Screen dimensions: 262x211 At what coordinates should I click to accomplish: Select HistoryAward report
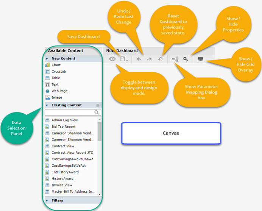(x=62, y=178)
